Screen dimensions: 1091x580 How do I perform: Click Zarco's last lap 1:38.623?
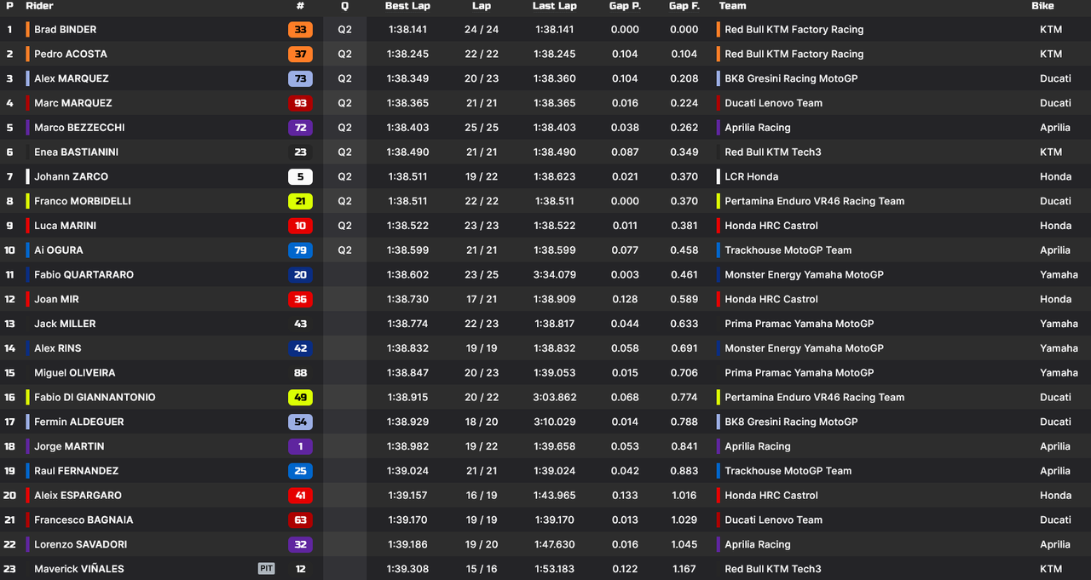click(555, 177)
